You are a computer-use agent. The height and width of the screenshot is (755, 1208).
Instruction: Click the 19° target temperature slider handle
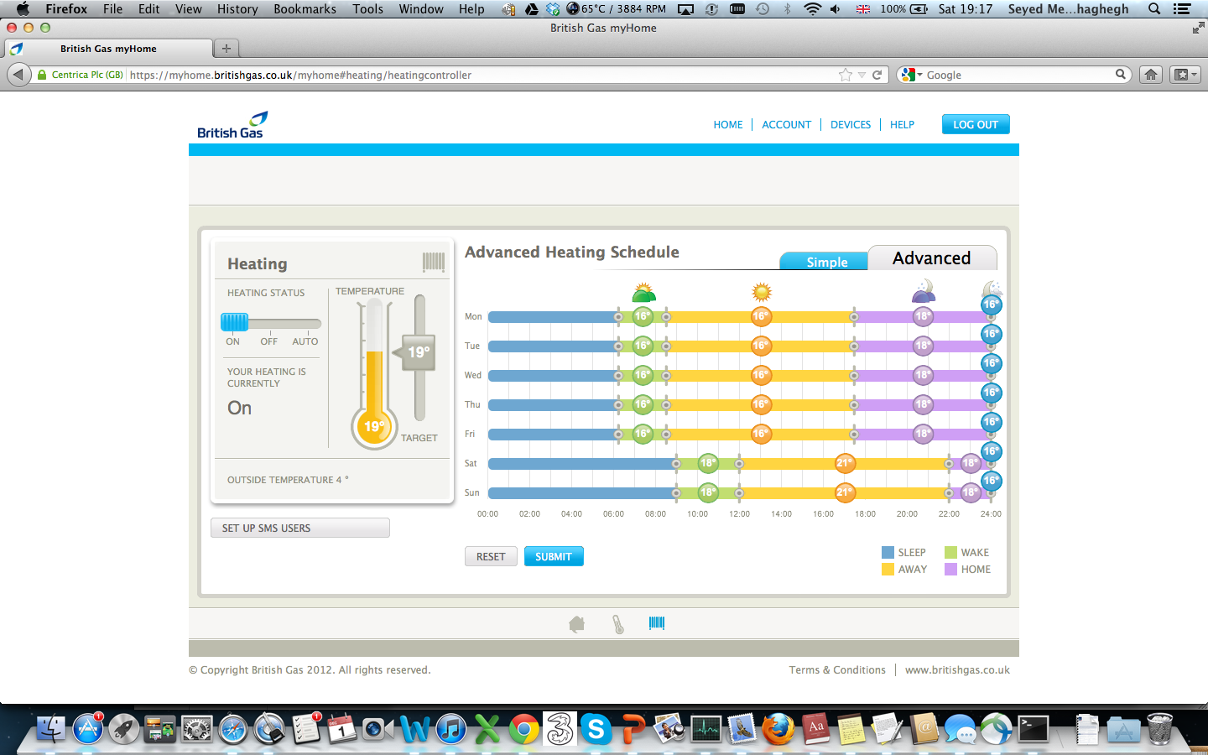point(418,352)
